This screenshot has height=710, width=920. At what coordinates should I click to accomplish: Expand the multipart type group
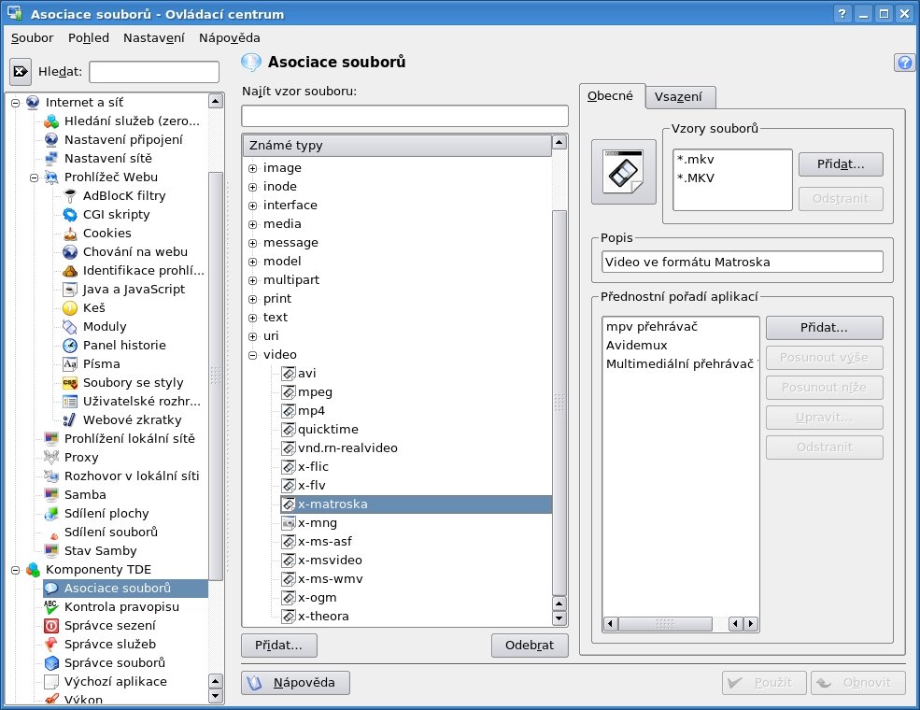click(252, 280)
